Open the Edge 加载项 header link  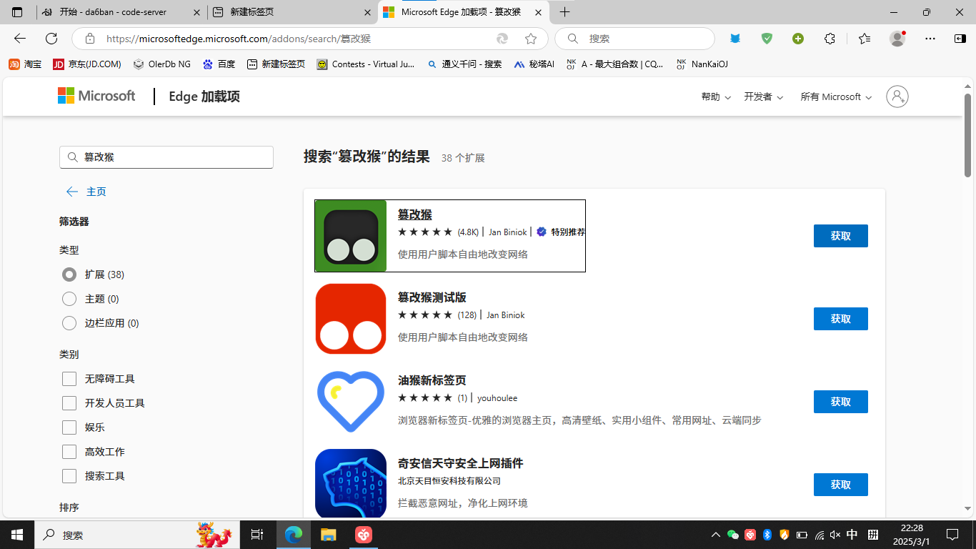pyautogui.click(x=204, y=97)
